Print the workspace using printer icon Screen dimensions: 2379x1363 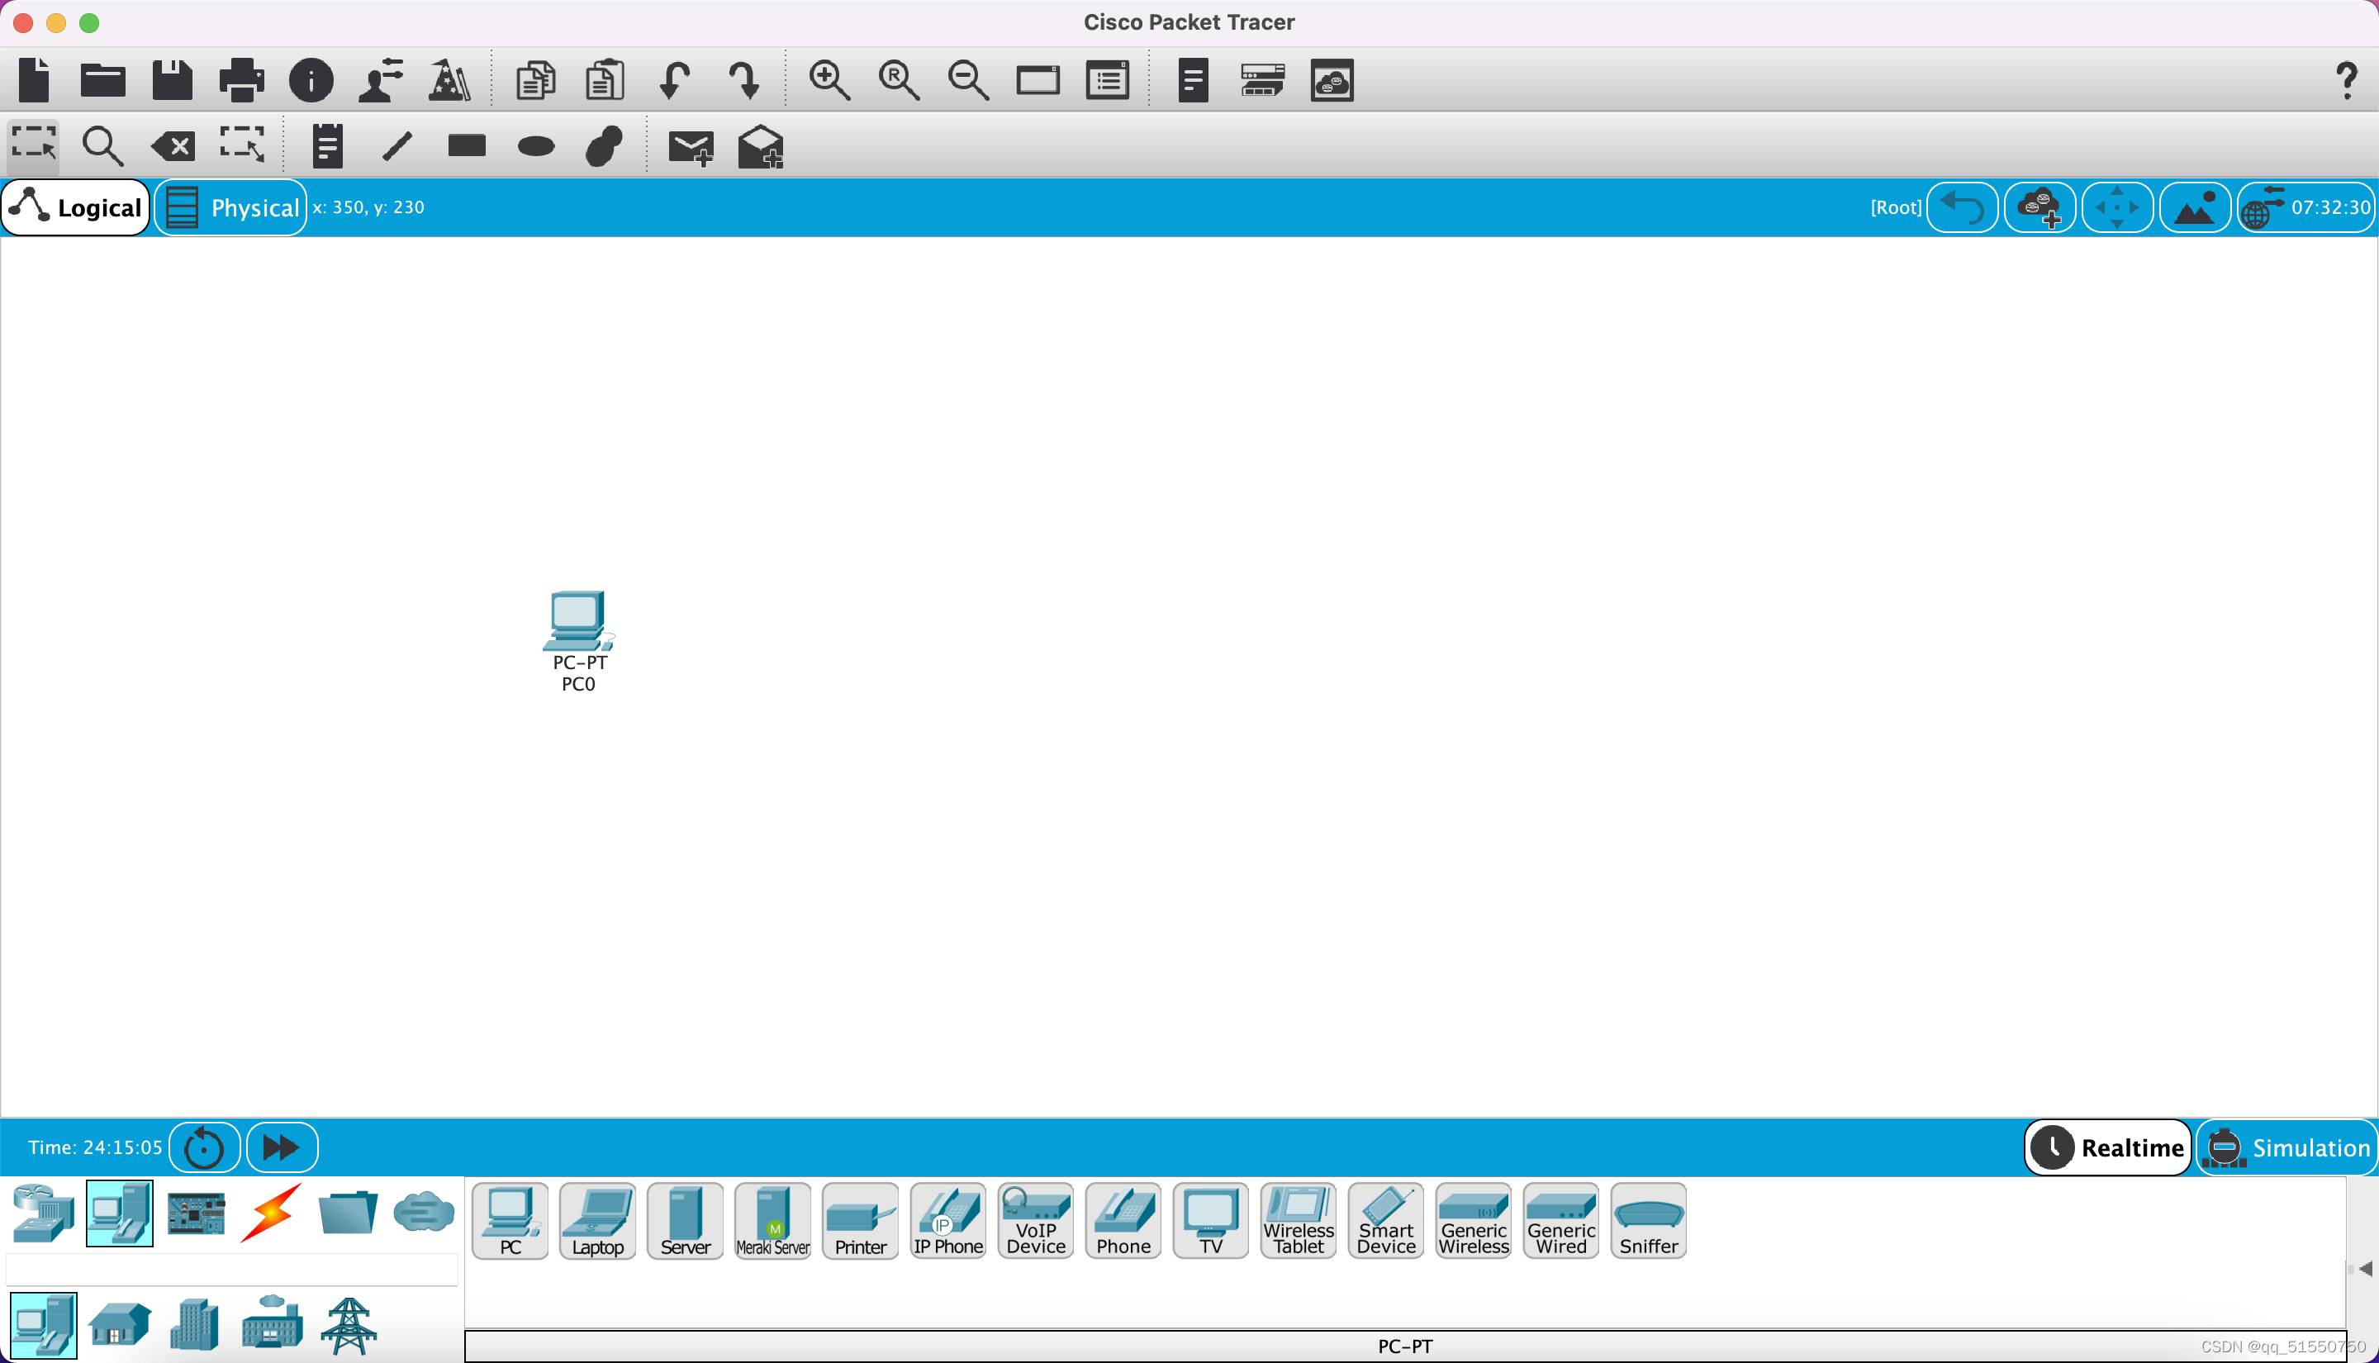(x=241, y=79)
